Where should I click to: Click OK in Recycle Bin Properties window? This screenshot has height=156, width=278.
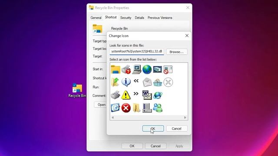coord(132,146)
